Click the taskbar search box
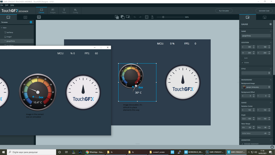 pos(32,152)
